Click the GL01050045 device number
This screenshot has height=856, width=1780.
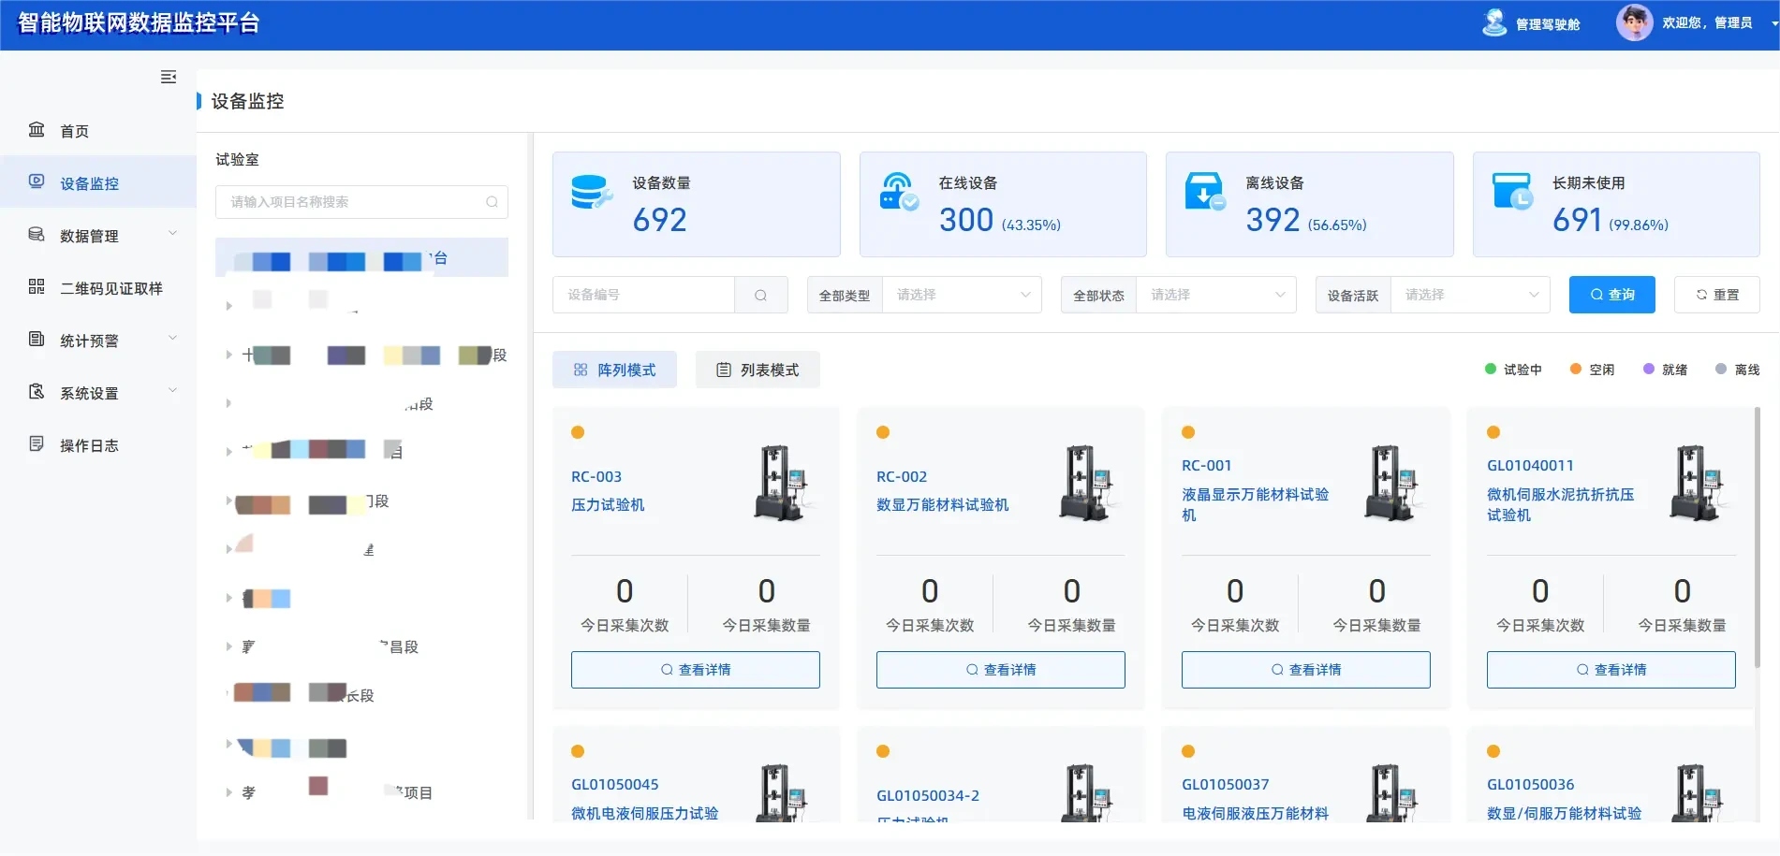(x=615, y=784)
